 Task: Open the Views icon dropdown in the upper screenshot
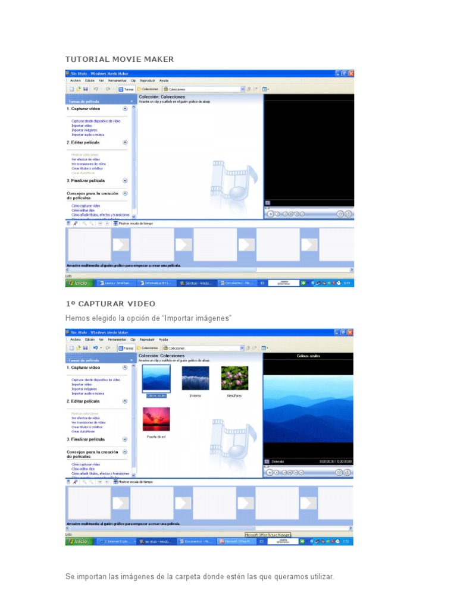[265, 89]
